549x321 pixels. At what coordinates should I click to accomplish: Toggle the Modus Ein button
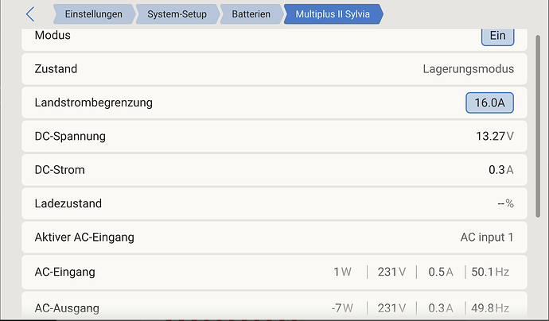coord(497,37)
